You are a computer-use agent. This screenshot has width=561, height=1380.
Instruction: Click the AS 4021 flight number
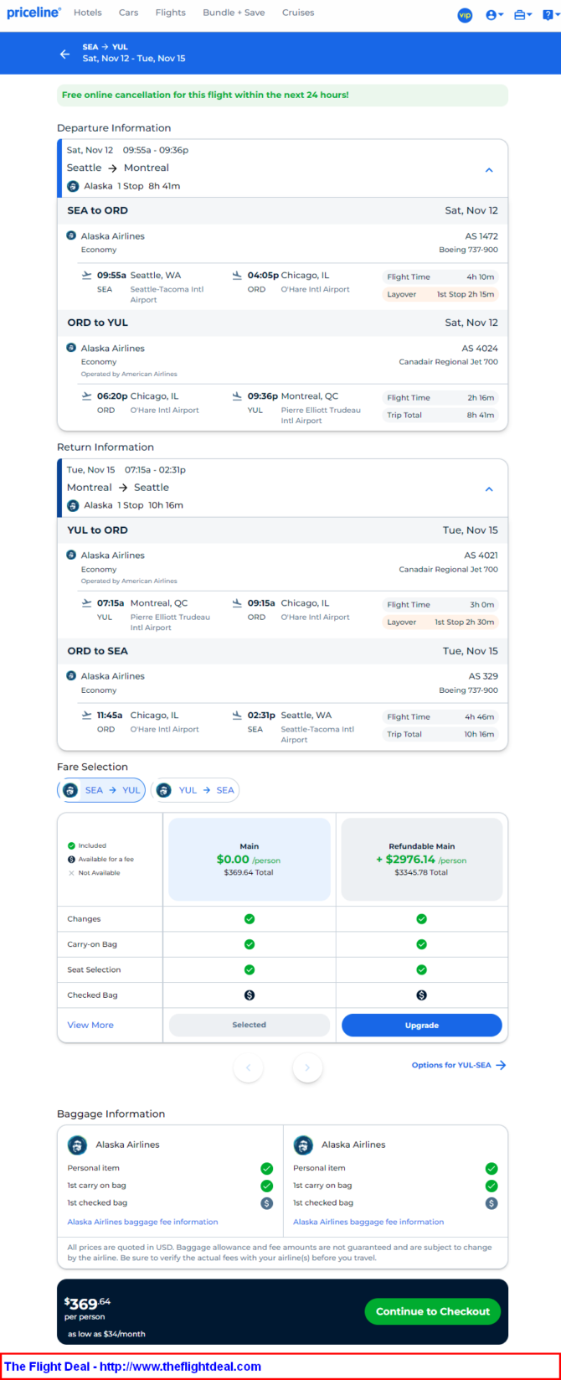point(481,556)
